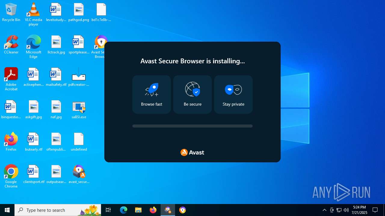Select mailsafety.rtf file
This screenshot has width=385, height=216.
pos(56,77)
